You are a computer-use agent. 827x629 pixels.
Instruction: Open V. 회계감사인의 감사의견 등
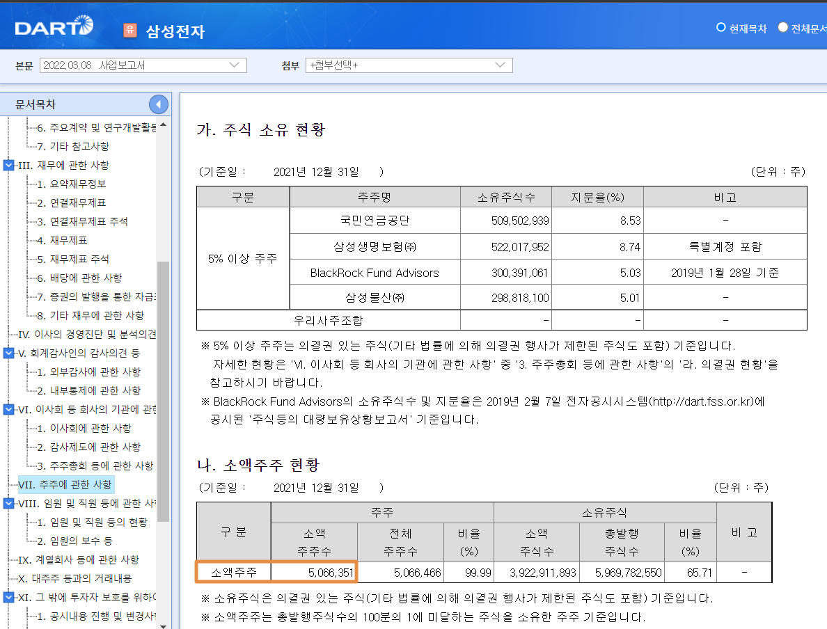click(x=79, y=353)
